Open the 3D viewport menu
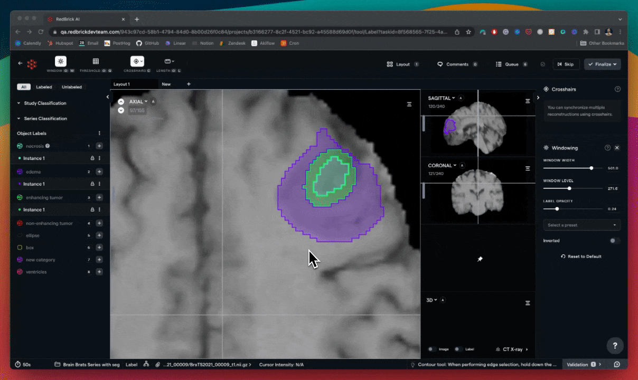This screenshot has width=638, height=380. pos(527,303)
